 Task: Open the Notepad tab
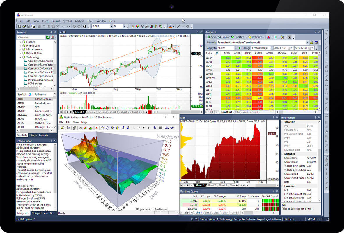(x=36, y=213)
